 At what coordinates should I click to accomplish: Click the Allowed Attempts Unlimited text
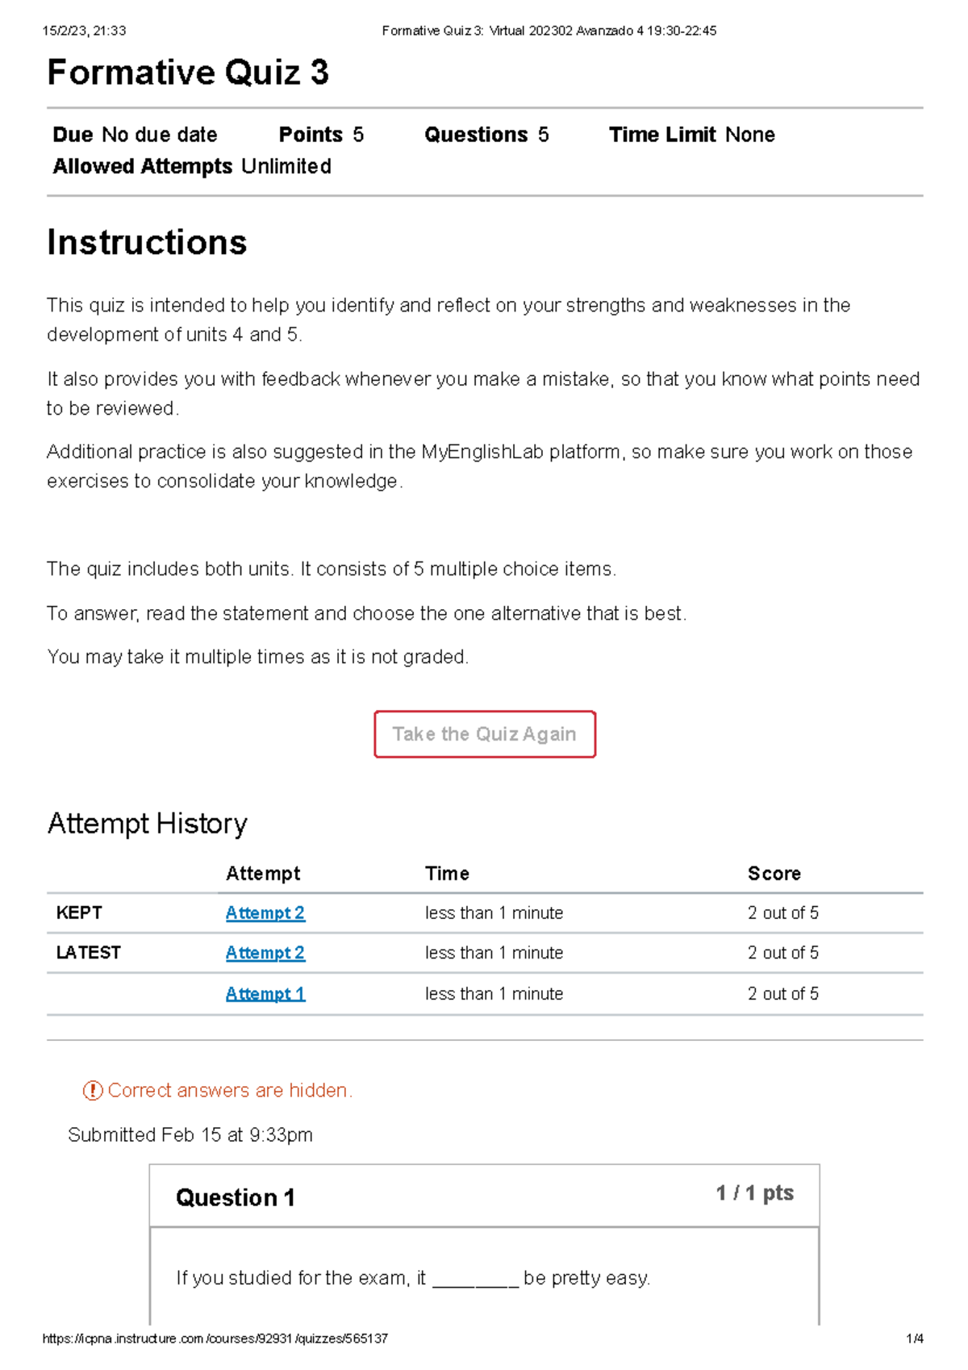(192, 166)
